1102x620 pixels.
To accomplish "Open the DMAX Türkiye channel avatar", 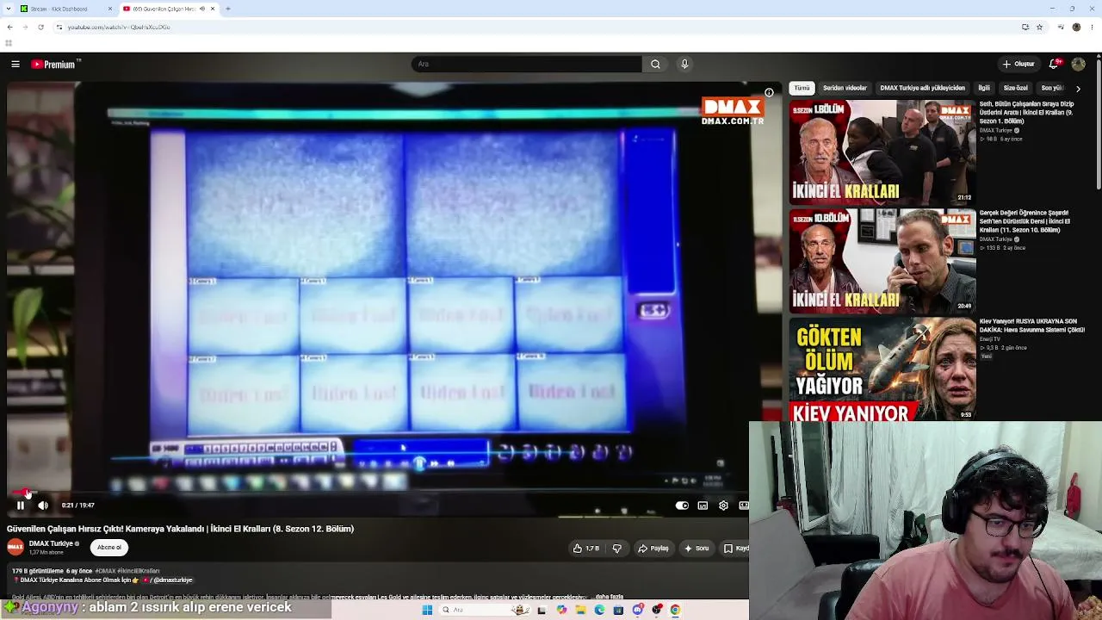I will [15, 547].
